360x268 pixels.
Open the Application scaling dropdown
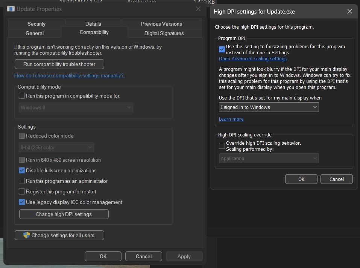coord(269,158)
